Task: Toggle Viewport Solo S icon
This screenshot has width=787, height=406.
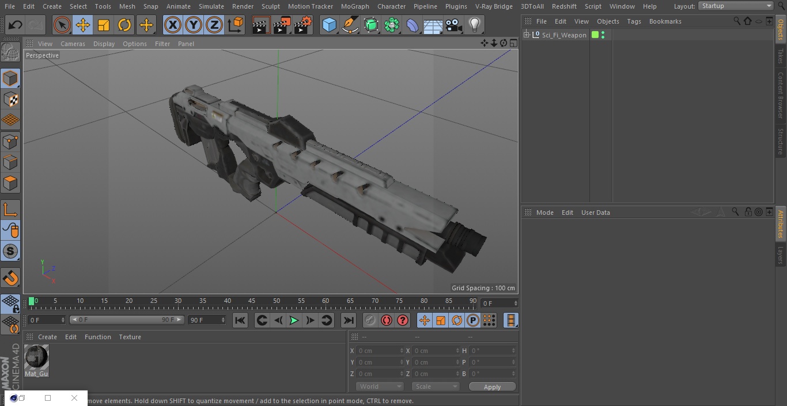Action: (x=10, y=252)
